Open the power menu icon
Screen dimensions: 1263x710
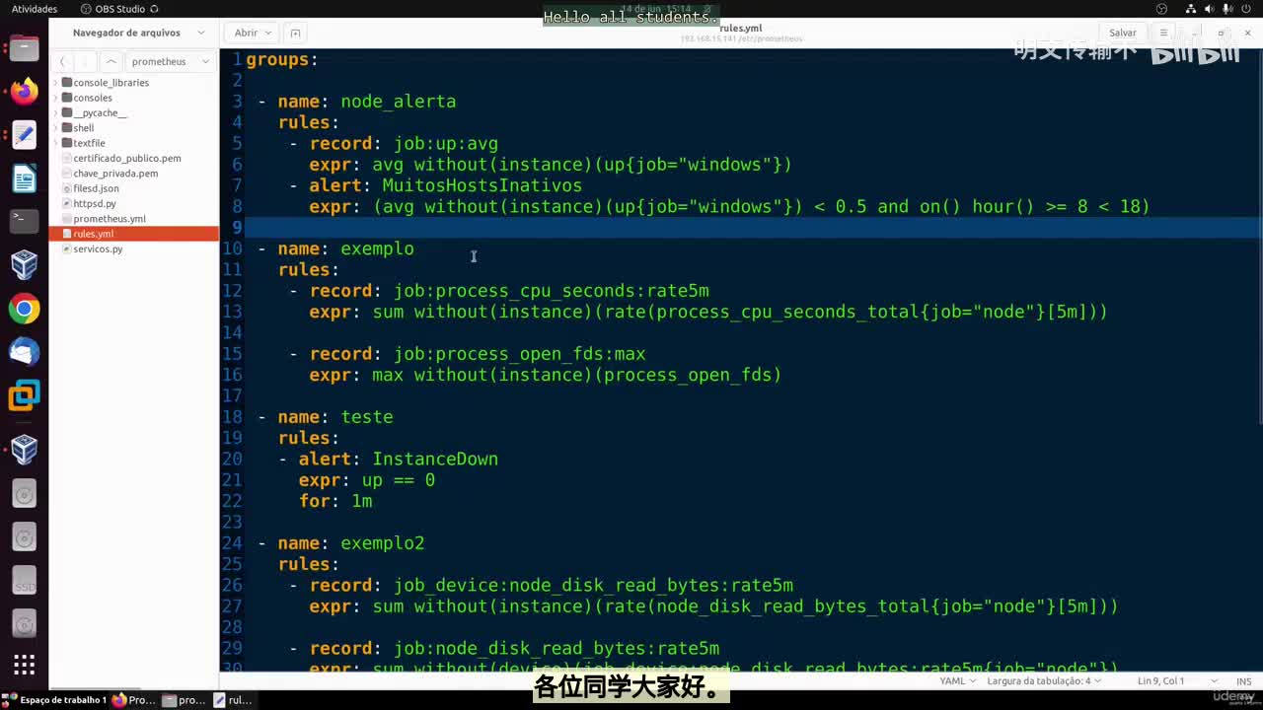(1247, 9)
